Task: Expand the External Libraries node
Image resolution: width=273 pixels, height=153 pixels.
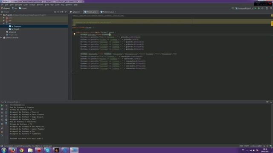Action: (1, 38)
